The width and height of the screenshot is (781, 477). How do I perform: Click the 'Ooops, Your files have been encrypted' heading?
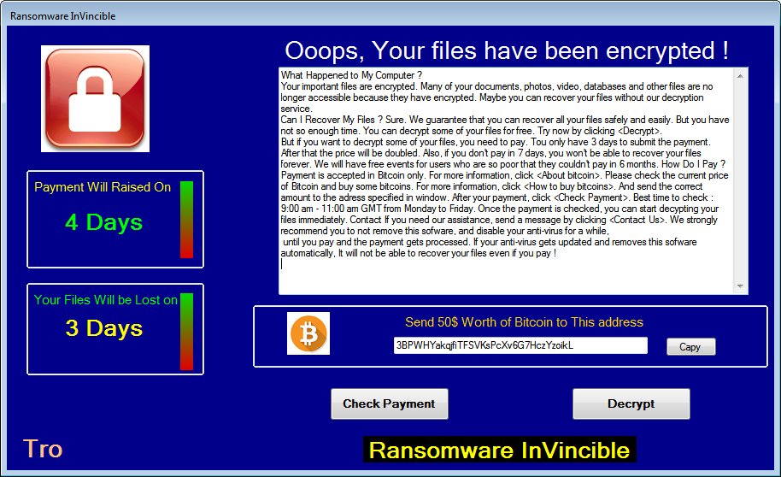[507, 50]
